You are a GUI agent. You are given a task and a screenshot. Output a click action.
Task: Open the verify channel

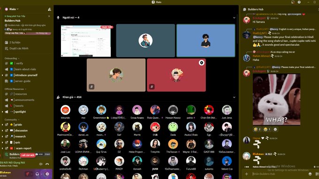click(20, 63)
